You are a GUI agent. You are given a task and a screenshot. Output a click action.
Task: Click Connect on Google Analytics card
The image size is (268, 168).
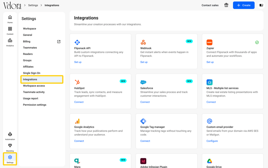pos(79,141)
